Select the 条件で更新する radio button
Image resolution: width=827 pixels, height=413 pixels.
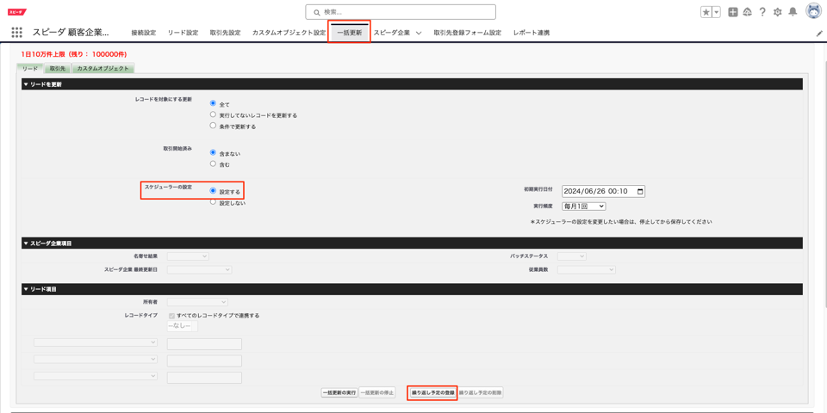(x=214, y=126)
